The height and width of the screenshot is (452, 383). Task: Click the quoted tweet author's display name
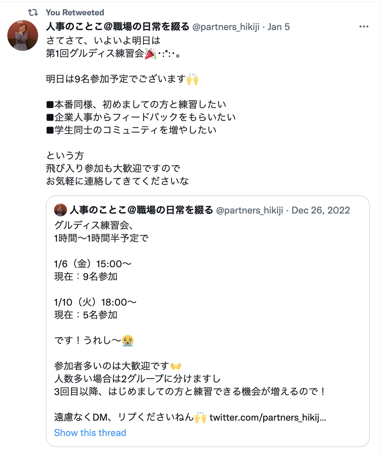141,210
